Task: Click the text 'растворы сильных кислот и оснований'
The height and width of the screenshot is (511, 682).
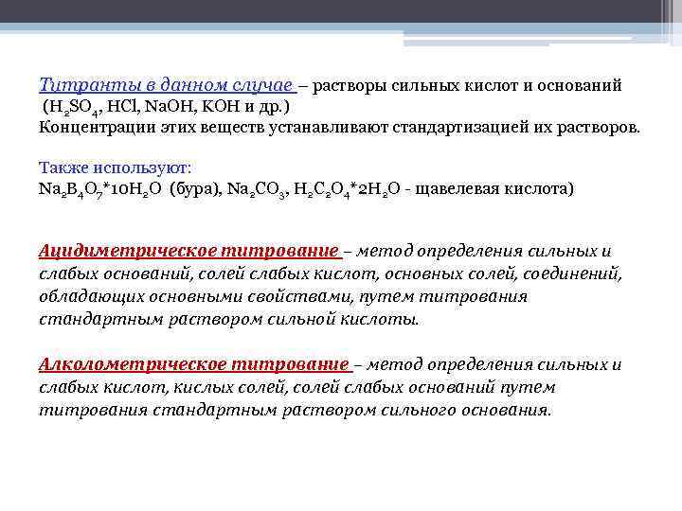Action: (x=467, y=85)
